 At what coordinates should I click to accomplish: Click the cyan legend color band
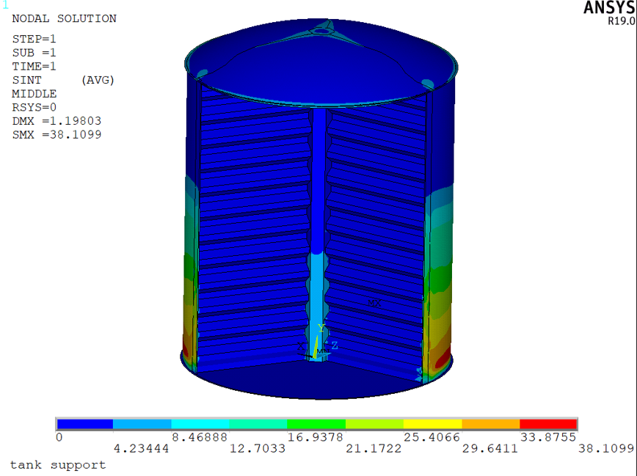coord(200,424)
